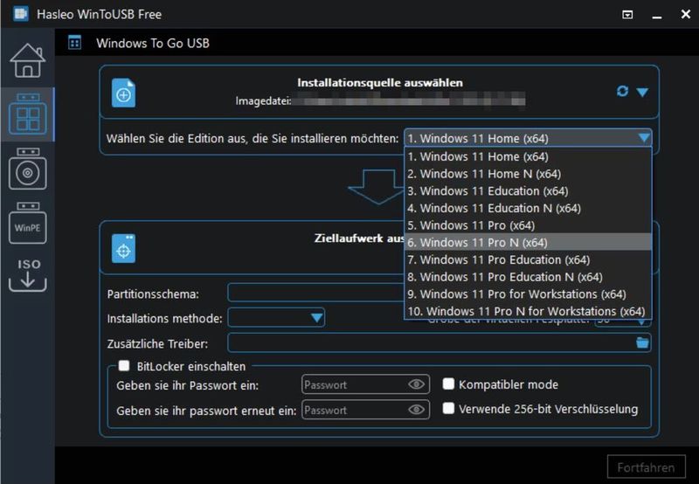Browse folder for additional drivers

(x=642, y=342)
